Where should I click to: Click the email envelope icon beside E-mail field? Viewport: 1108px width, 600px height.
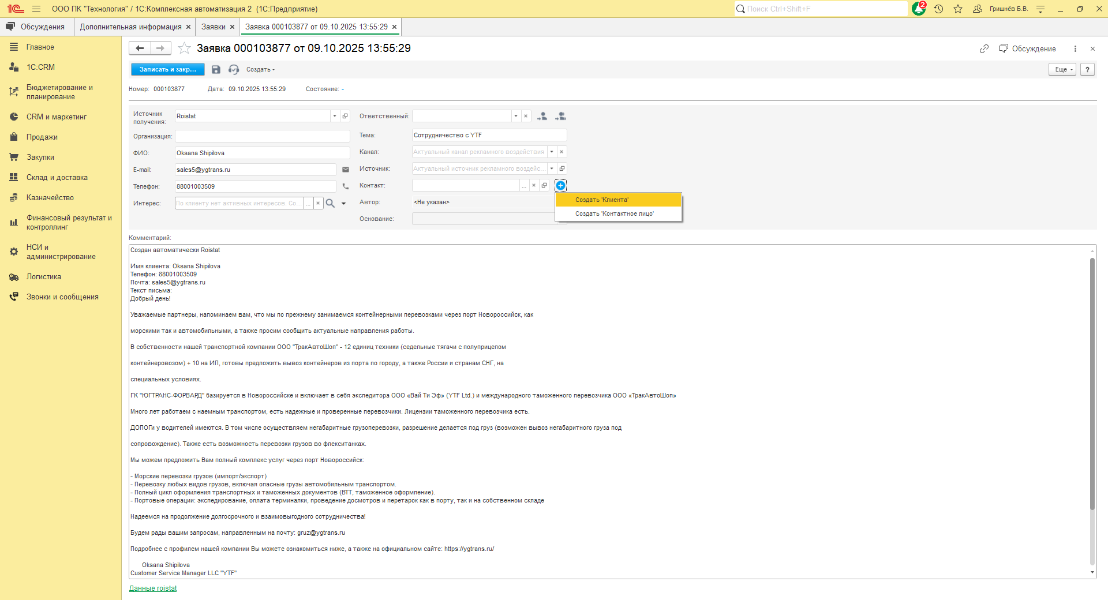click(346, 170)
